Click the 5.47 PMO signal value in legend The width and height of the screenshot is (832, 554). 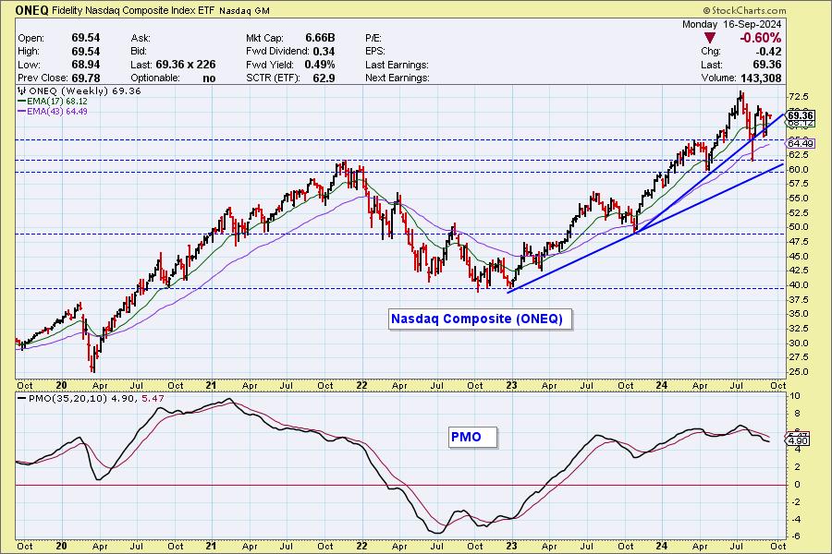pos(153,398)
